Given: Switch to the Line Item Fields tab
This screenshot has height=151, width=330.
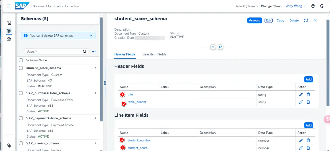Looking at the screenshot, I should coord(154,54).
